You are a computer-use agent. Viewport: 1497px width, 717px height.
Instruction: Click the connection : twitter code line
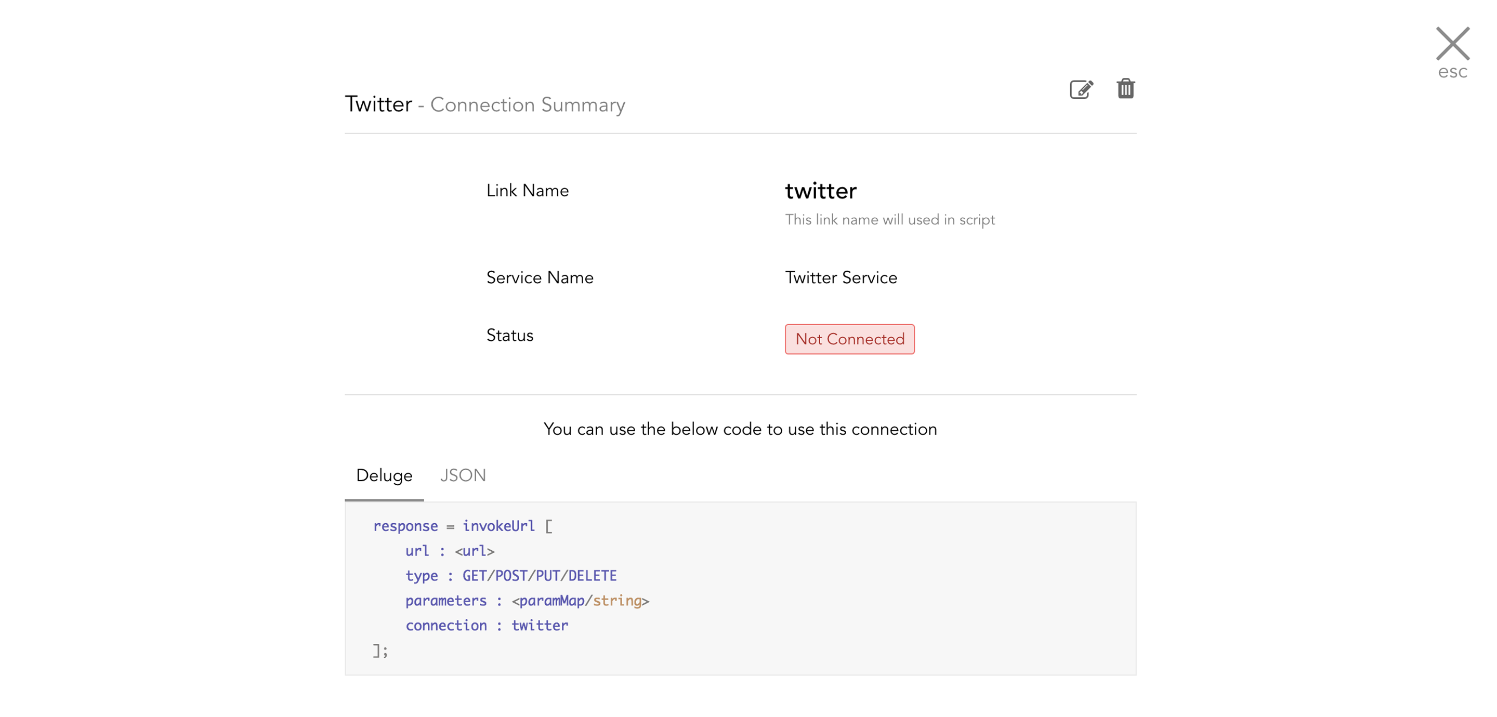tap(487, 626)
